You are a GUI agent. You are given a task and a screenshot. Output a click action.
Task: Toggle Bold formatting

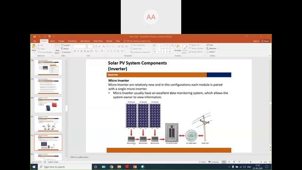point(75,51)
